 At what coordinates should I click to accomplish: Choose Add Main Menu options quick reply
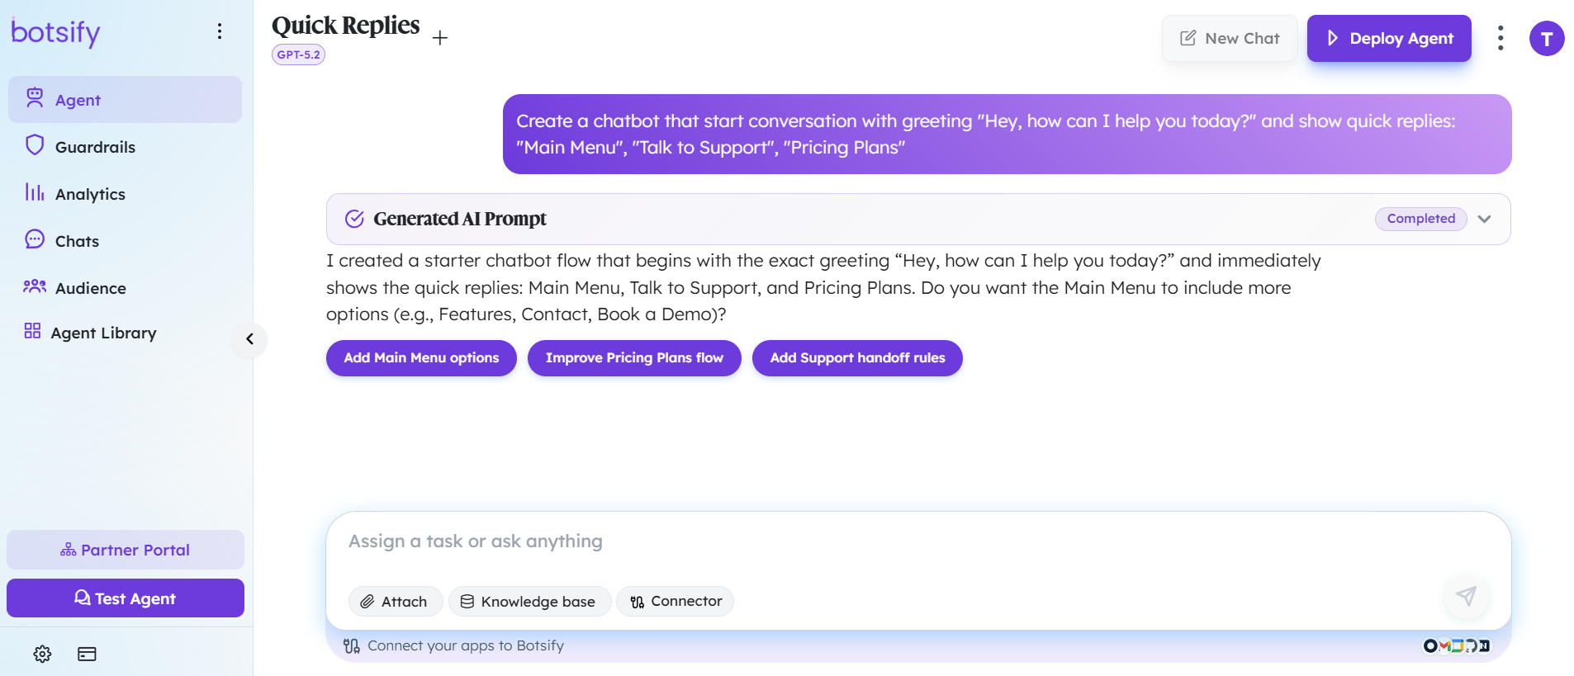(421, 358)
